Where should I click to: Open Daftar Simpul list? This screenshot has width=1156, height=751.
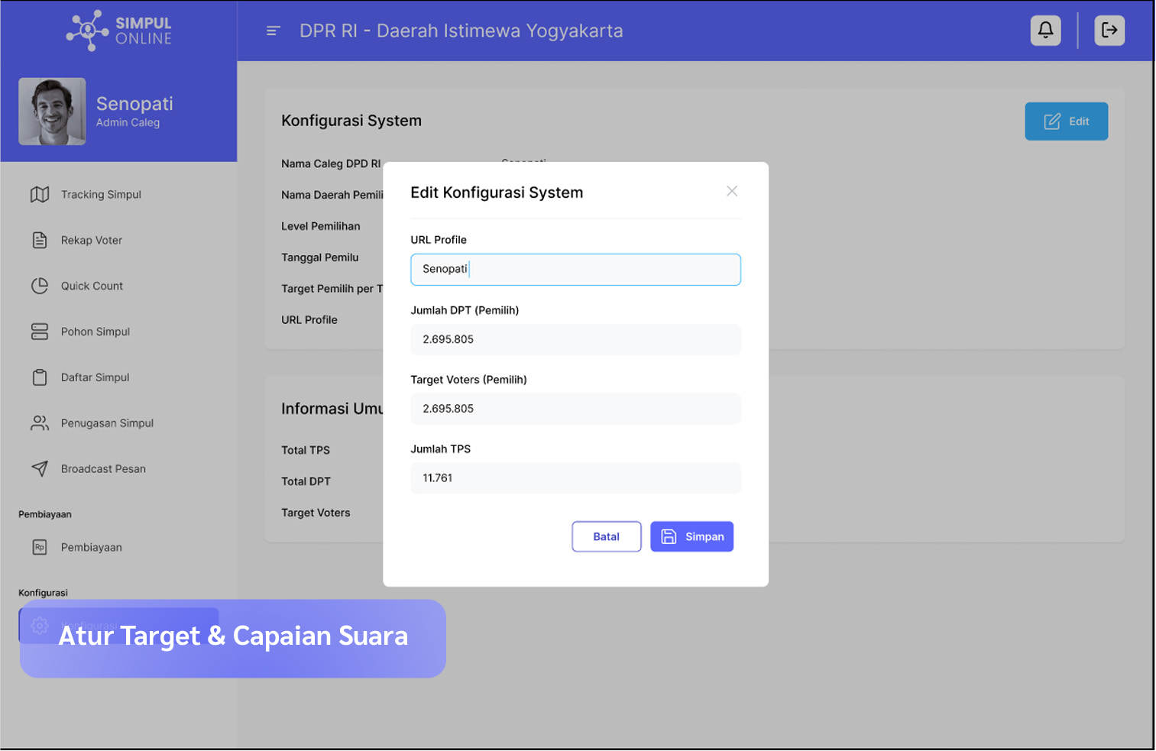[x=95, y=377]
